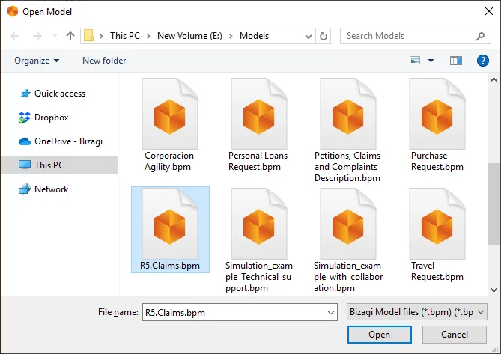The width and height of the screenshot is (501, 354).
Task: Select the Purchase Request.bpm file icon
Action: (x=437, y=114)
